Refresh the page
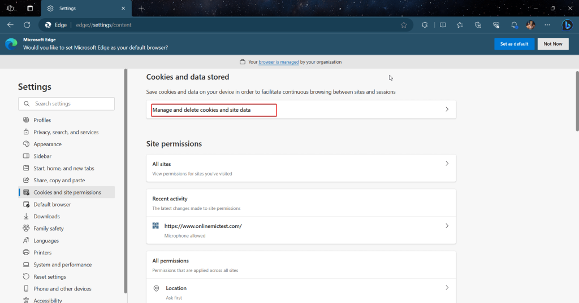This screenshot has width=579, height=303. click(27, 25)
